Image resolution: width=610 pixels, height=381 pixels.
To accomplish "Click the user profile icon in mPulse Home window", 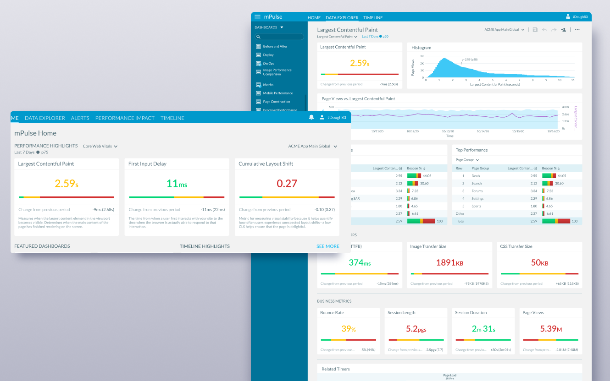I will click(x=322, y=118).
